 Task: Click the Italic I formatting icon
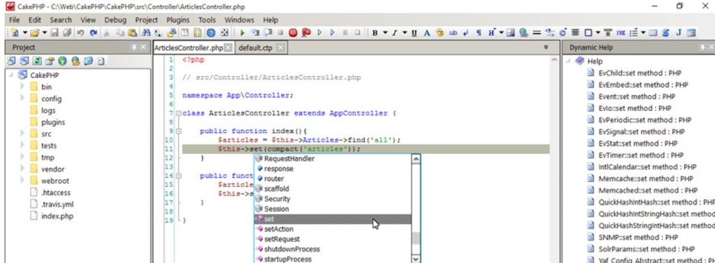pos(395,33)
